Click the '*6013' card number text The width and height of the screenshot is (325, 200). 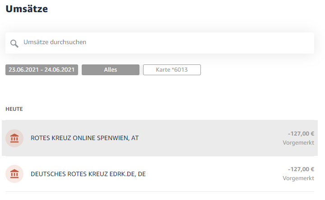(180, 70)
